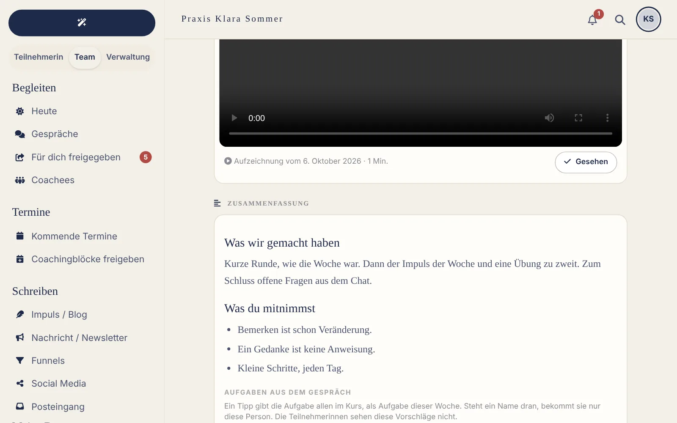Mark the recording as Gesehen
The width and height of the screenshot is (677, 423).
pyautogui.click(x=586, y=162)
